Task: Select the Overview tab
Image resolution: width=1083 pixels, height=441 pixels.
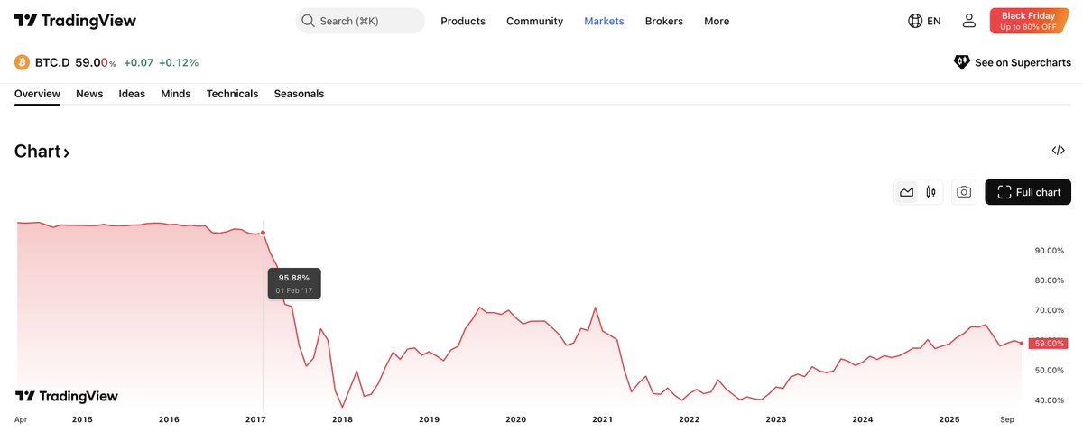Action: coord(37,94)
